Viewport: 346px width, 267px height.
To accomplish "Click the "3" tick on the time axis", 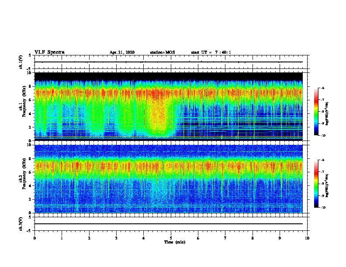I will coord(116,238).
